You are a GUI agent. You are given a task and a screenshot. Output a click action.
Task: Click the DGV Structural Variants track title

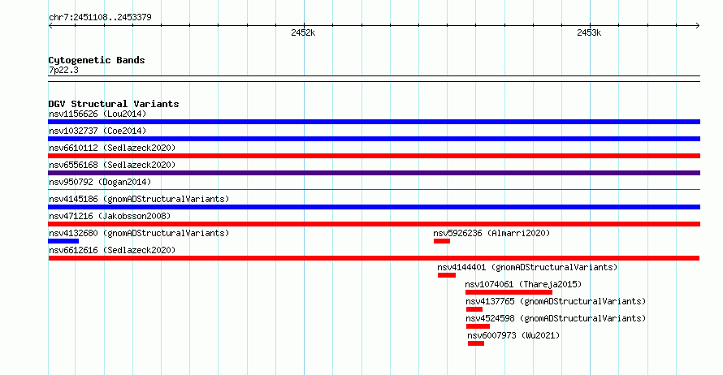[114, 104]
